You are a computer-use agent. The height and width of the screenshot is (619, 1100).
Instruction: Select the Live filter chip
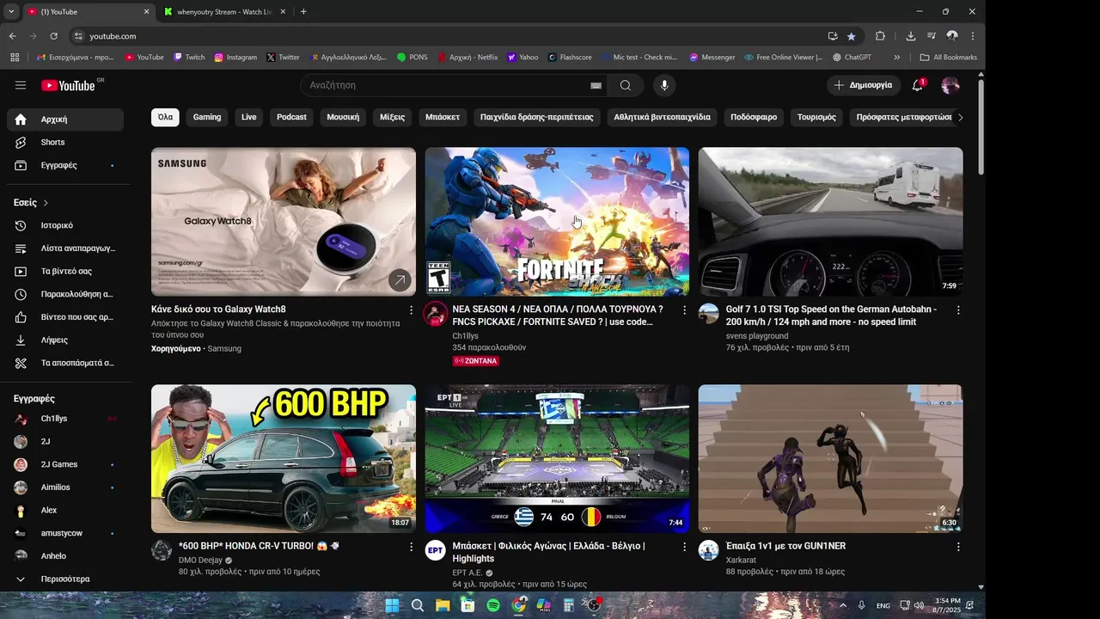[x=248, y=117]
